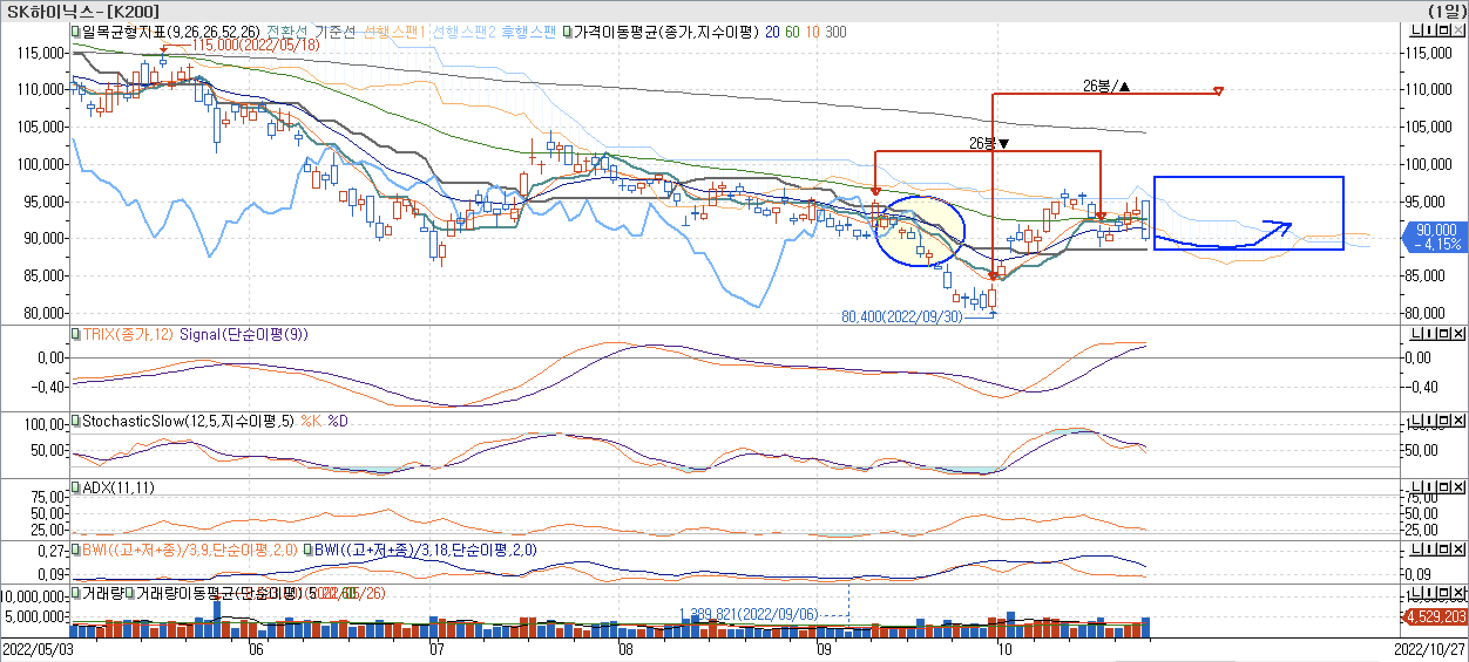Click the vertical bar icon on the main price panel
This screenshot has width=1469, height=662.
coord(1430,30)
